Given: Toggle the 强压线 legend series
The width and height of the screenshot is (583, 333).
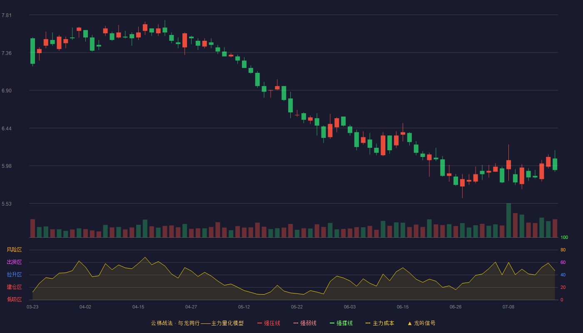Looking at the screenshot, I should (x=269, y=323).
